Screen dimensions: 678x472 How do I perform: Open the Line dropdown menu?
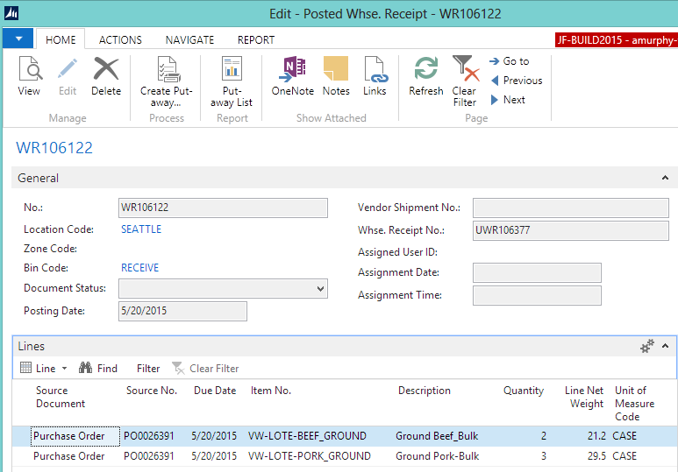[x=44, y=369]
